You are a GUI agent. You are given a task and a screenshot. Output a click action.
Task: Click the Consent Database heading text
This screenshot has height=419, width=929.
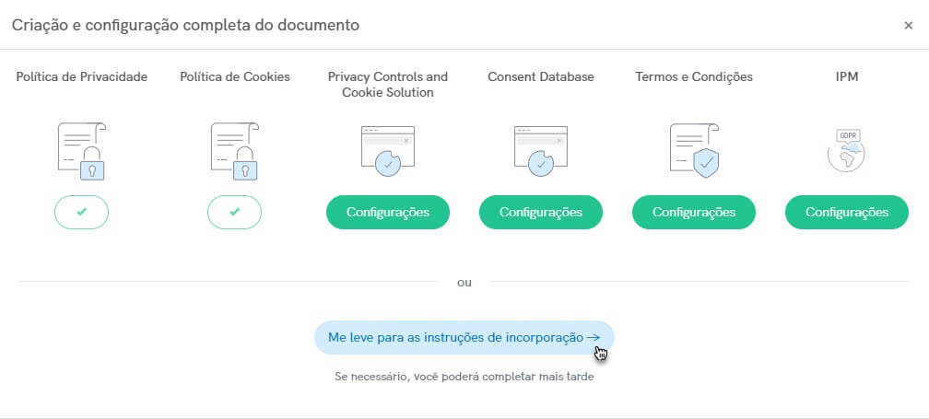(x=541, y=77)
